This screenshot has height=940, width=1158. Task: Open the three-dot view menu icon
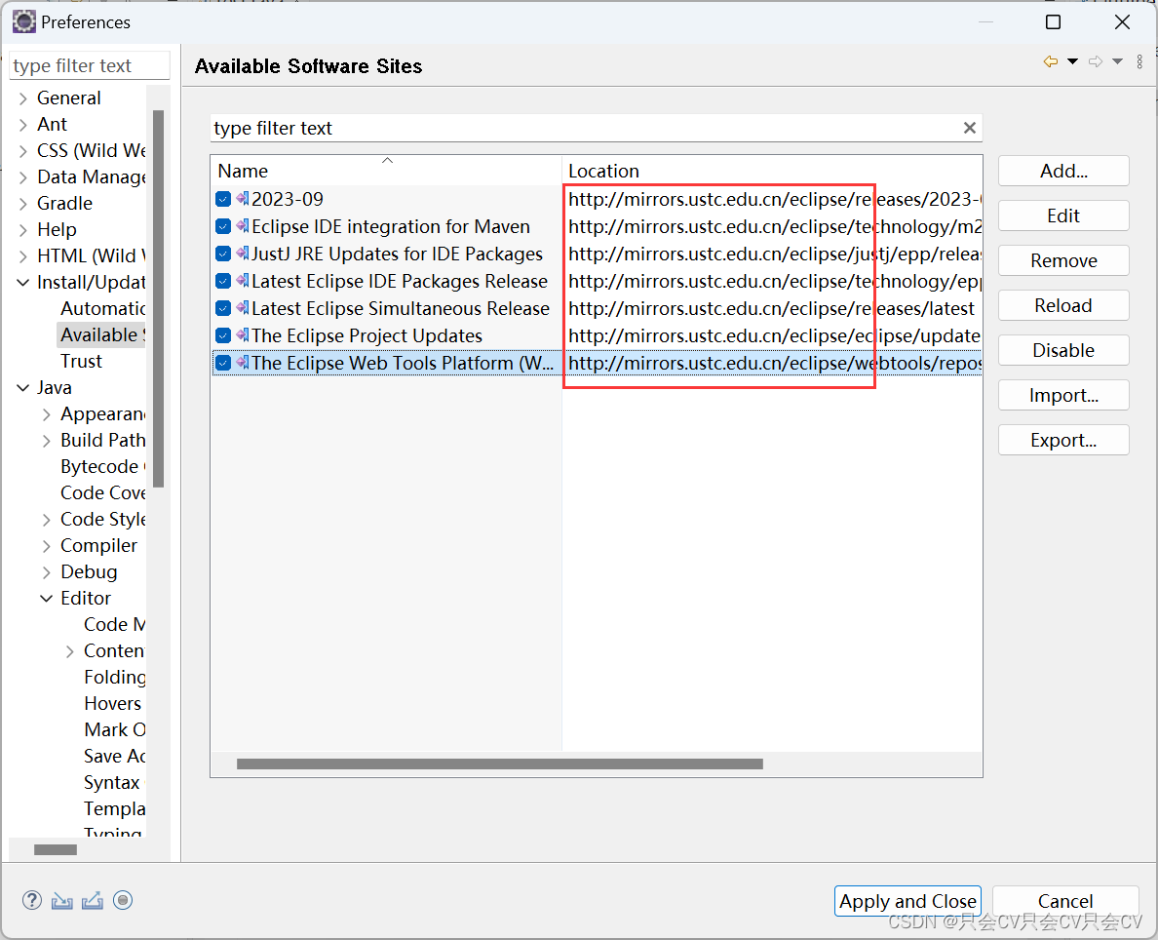point(1140,62)
